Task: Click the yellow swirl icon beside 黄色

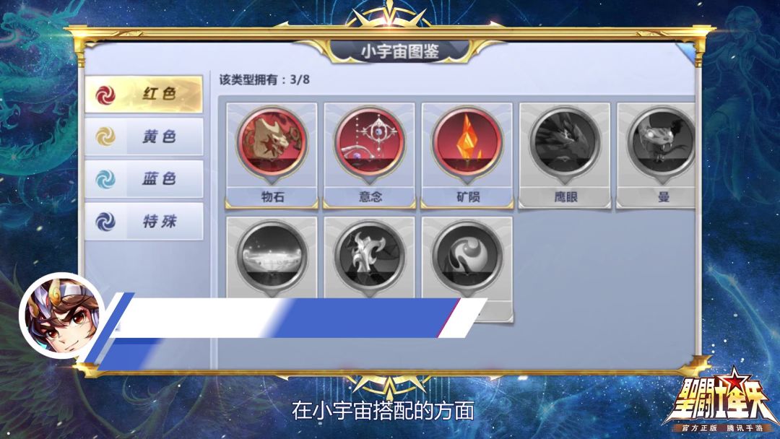Action: [x=105, y=136]
